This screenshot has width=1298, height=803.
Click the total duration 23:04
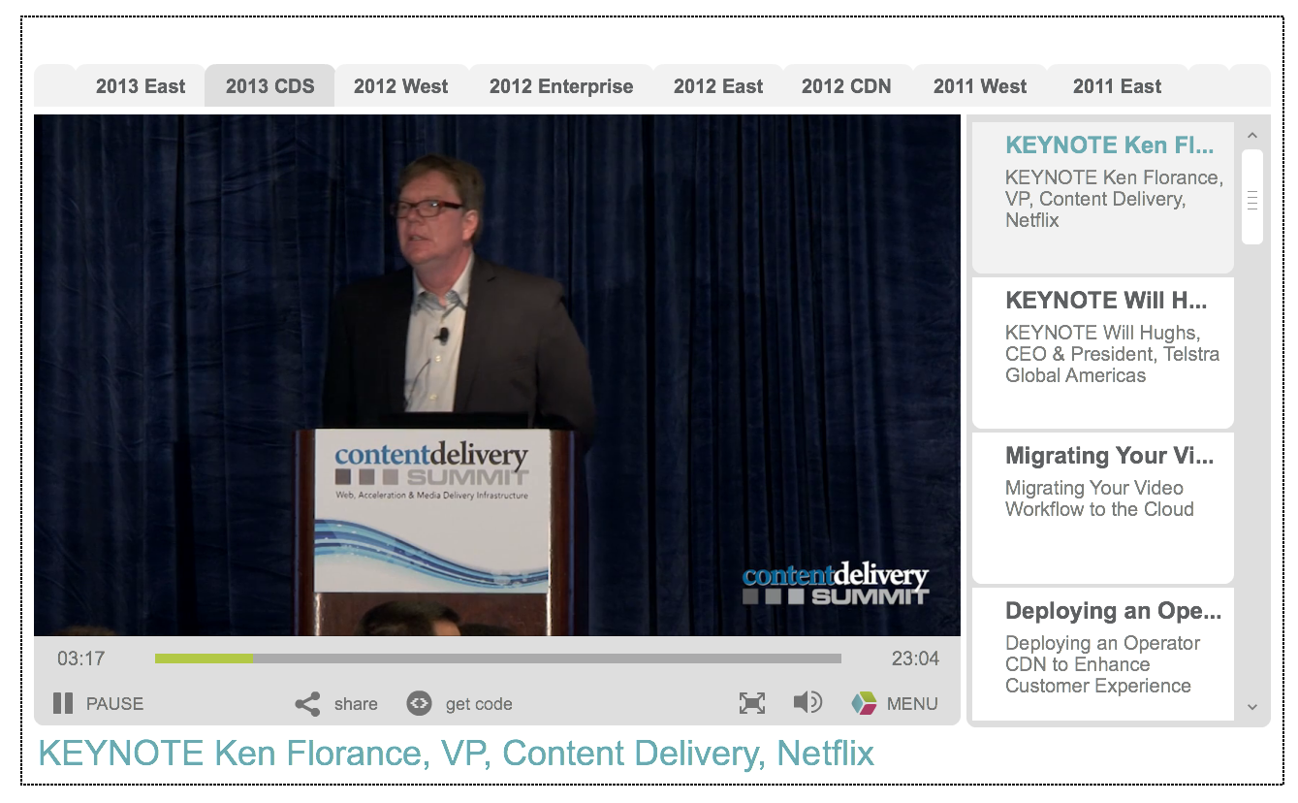click(915, 658)
